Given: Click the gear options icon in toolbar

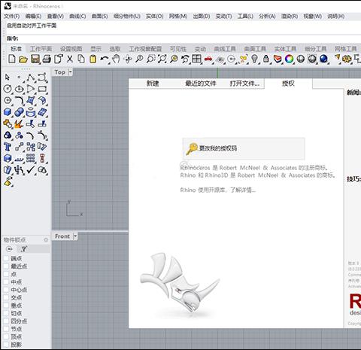Looking at the screenshot, I should click(347, 59).
